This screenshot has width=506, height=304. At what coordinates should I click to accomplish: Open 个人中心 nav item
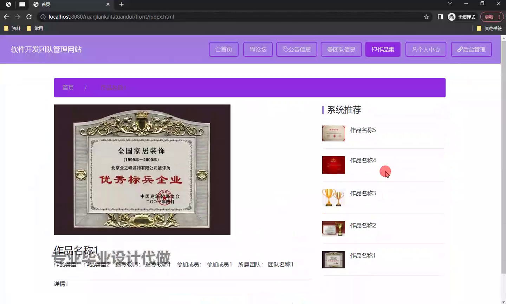tap(426, 49)
